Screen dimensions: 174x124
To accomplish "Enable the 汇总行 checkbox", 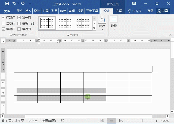I will pos(3,23).
